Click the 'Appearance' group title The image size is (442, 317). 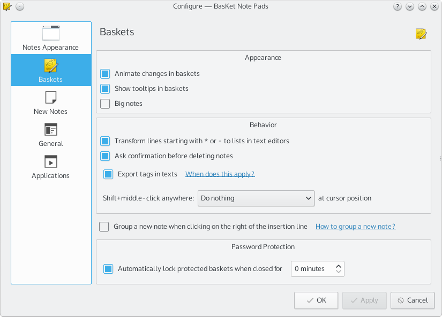coord(263,58)
